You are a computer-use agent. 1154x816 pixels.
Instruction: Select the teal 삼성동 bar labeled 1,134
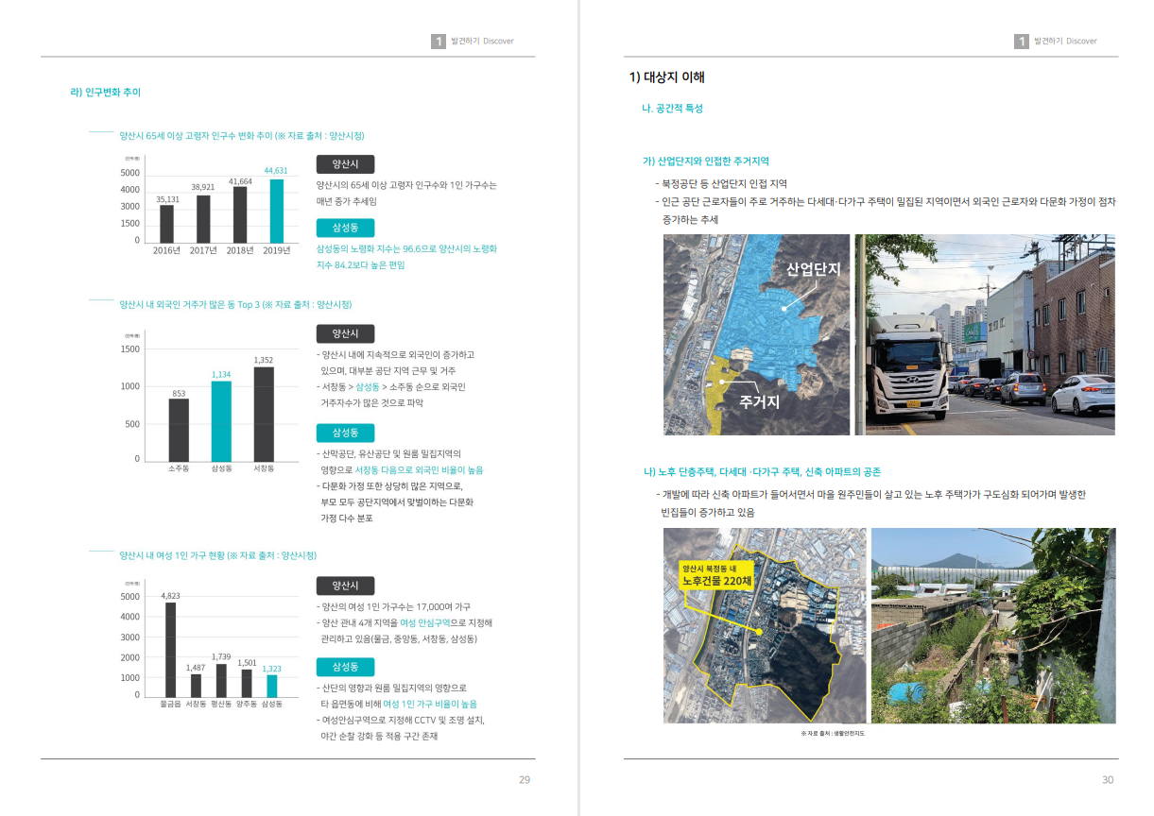pos(220,420)
